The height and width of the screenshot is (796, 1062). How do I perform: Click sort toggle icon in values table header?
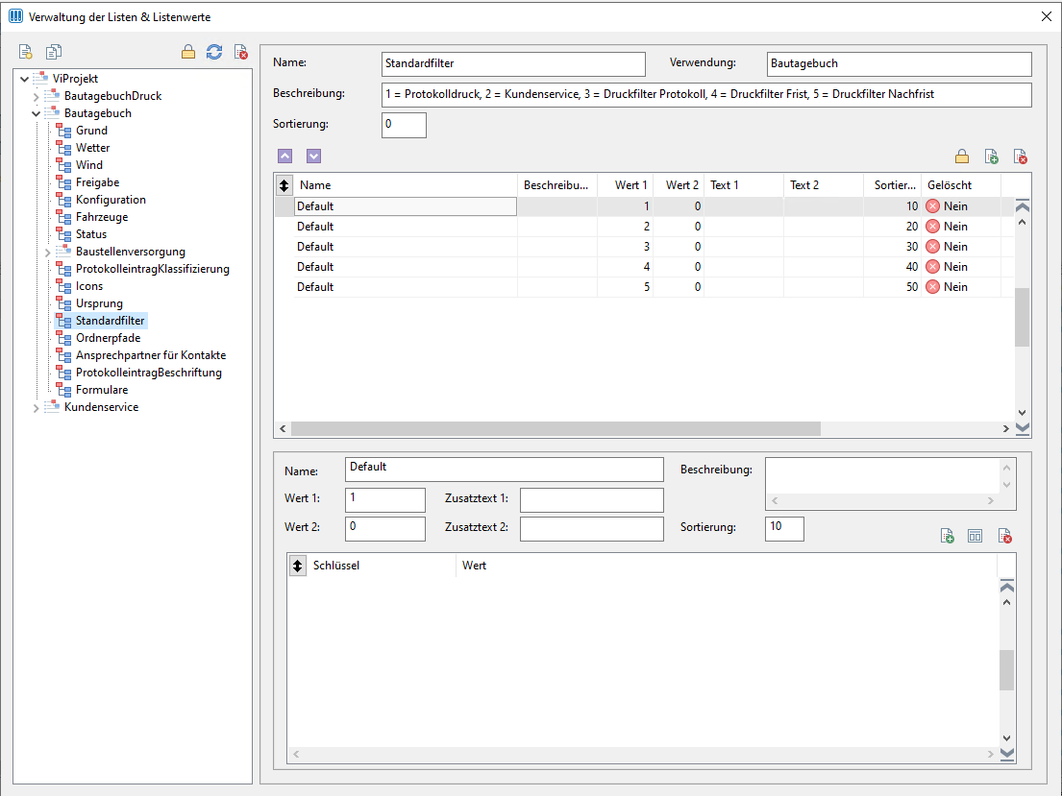[x=284, y=184]
